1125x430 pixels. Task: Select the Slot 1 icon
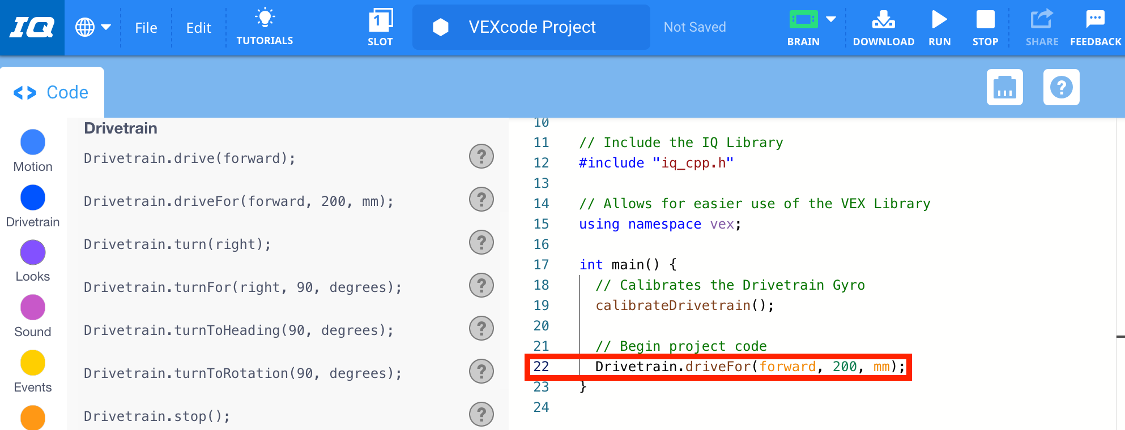click(380, 20)
